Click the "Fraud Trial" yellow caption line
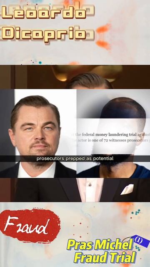150x267 pixels. click(105, 257)
